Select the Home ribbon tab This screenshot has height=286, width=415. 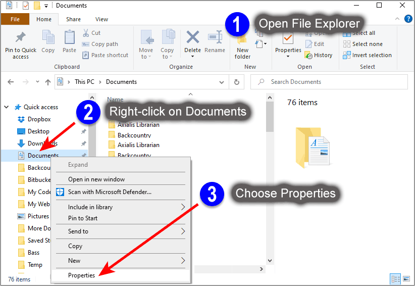pos(44,19)
